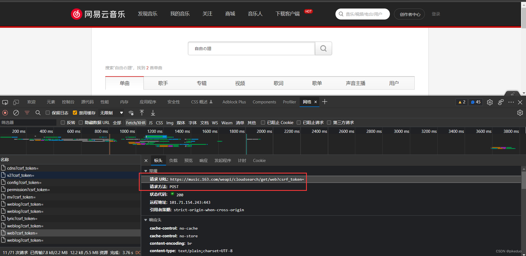Click the magnifier search button beside 自由の翅
The height and width of the screenshot is (256, 526).
[323, 48]
